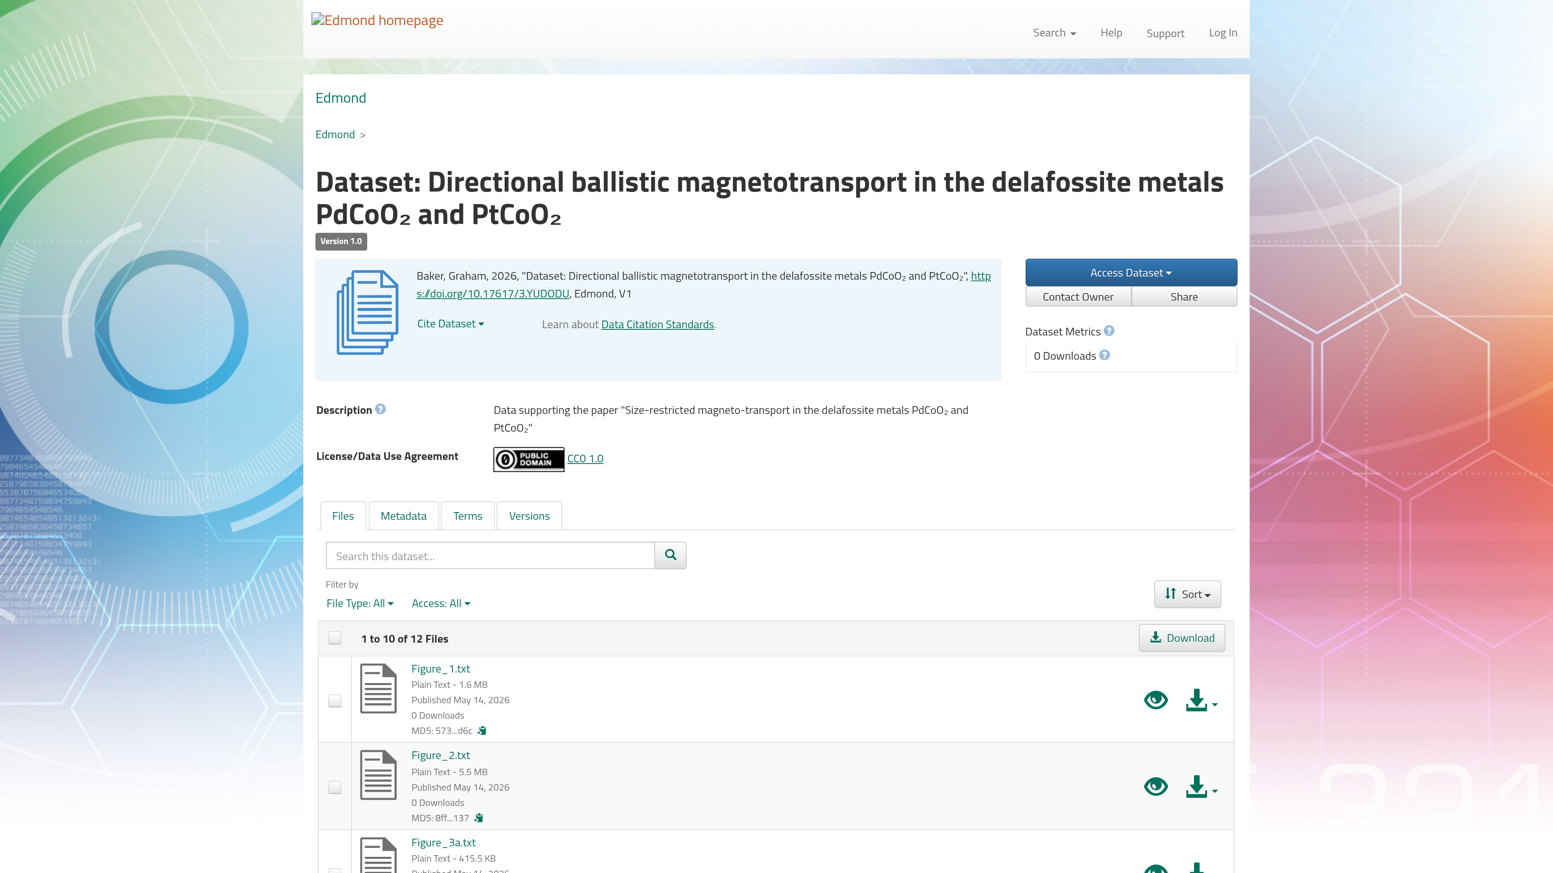Image resolution: width=1553 pixels, height=873 pixels.
Task: Copy the Figure_1.txt MD5 checksum
Action: (x=482, y=731)
